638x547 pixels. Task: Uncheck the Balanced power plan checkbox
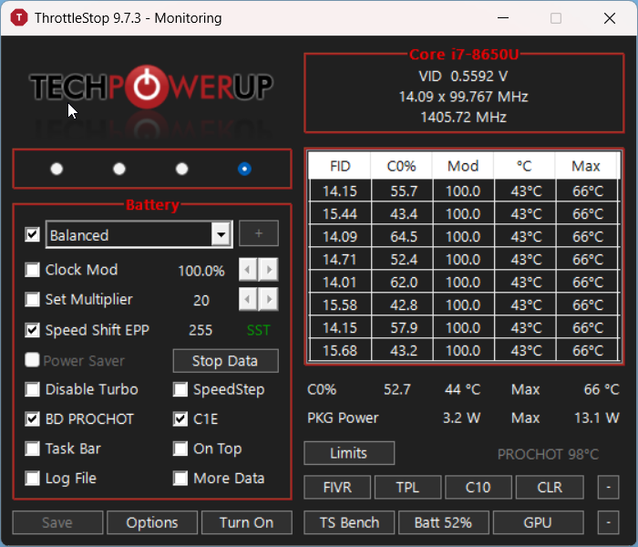32,234
